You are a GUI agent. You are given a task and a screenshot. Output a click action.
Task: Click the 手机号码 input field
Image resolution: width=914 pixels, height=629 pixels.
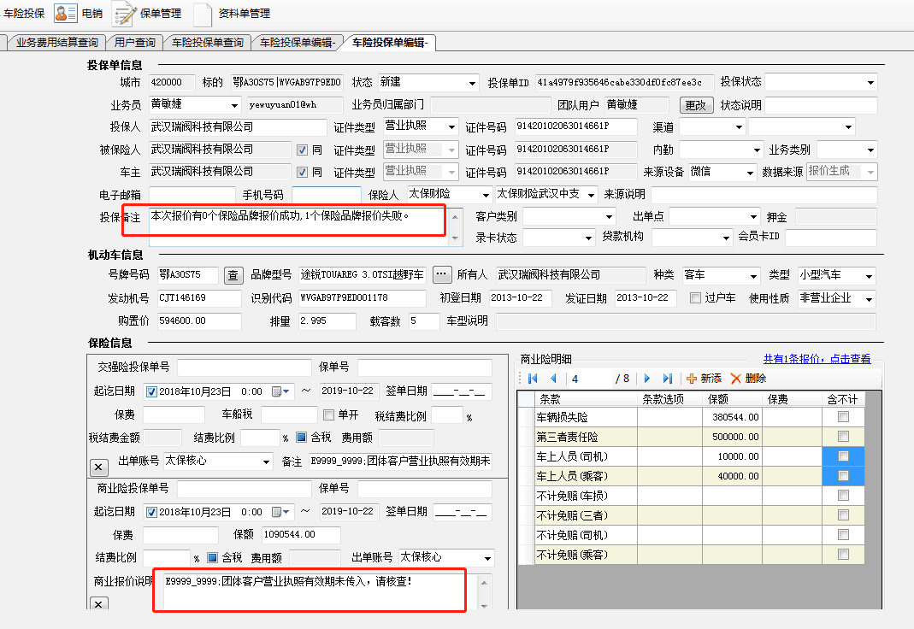[x=326, y=195]
